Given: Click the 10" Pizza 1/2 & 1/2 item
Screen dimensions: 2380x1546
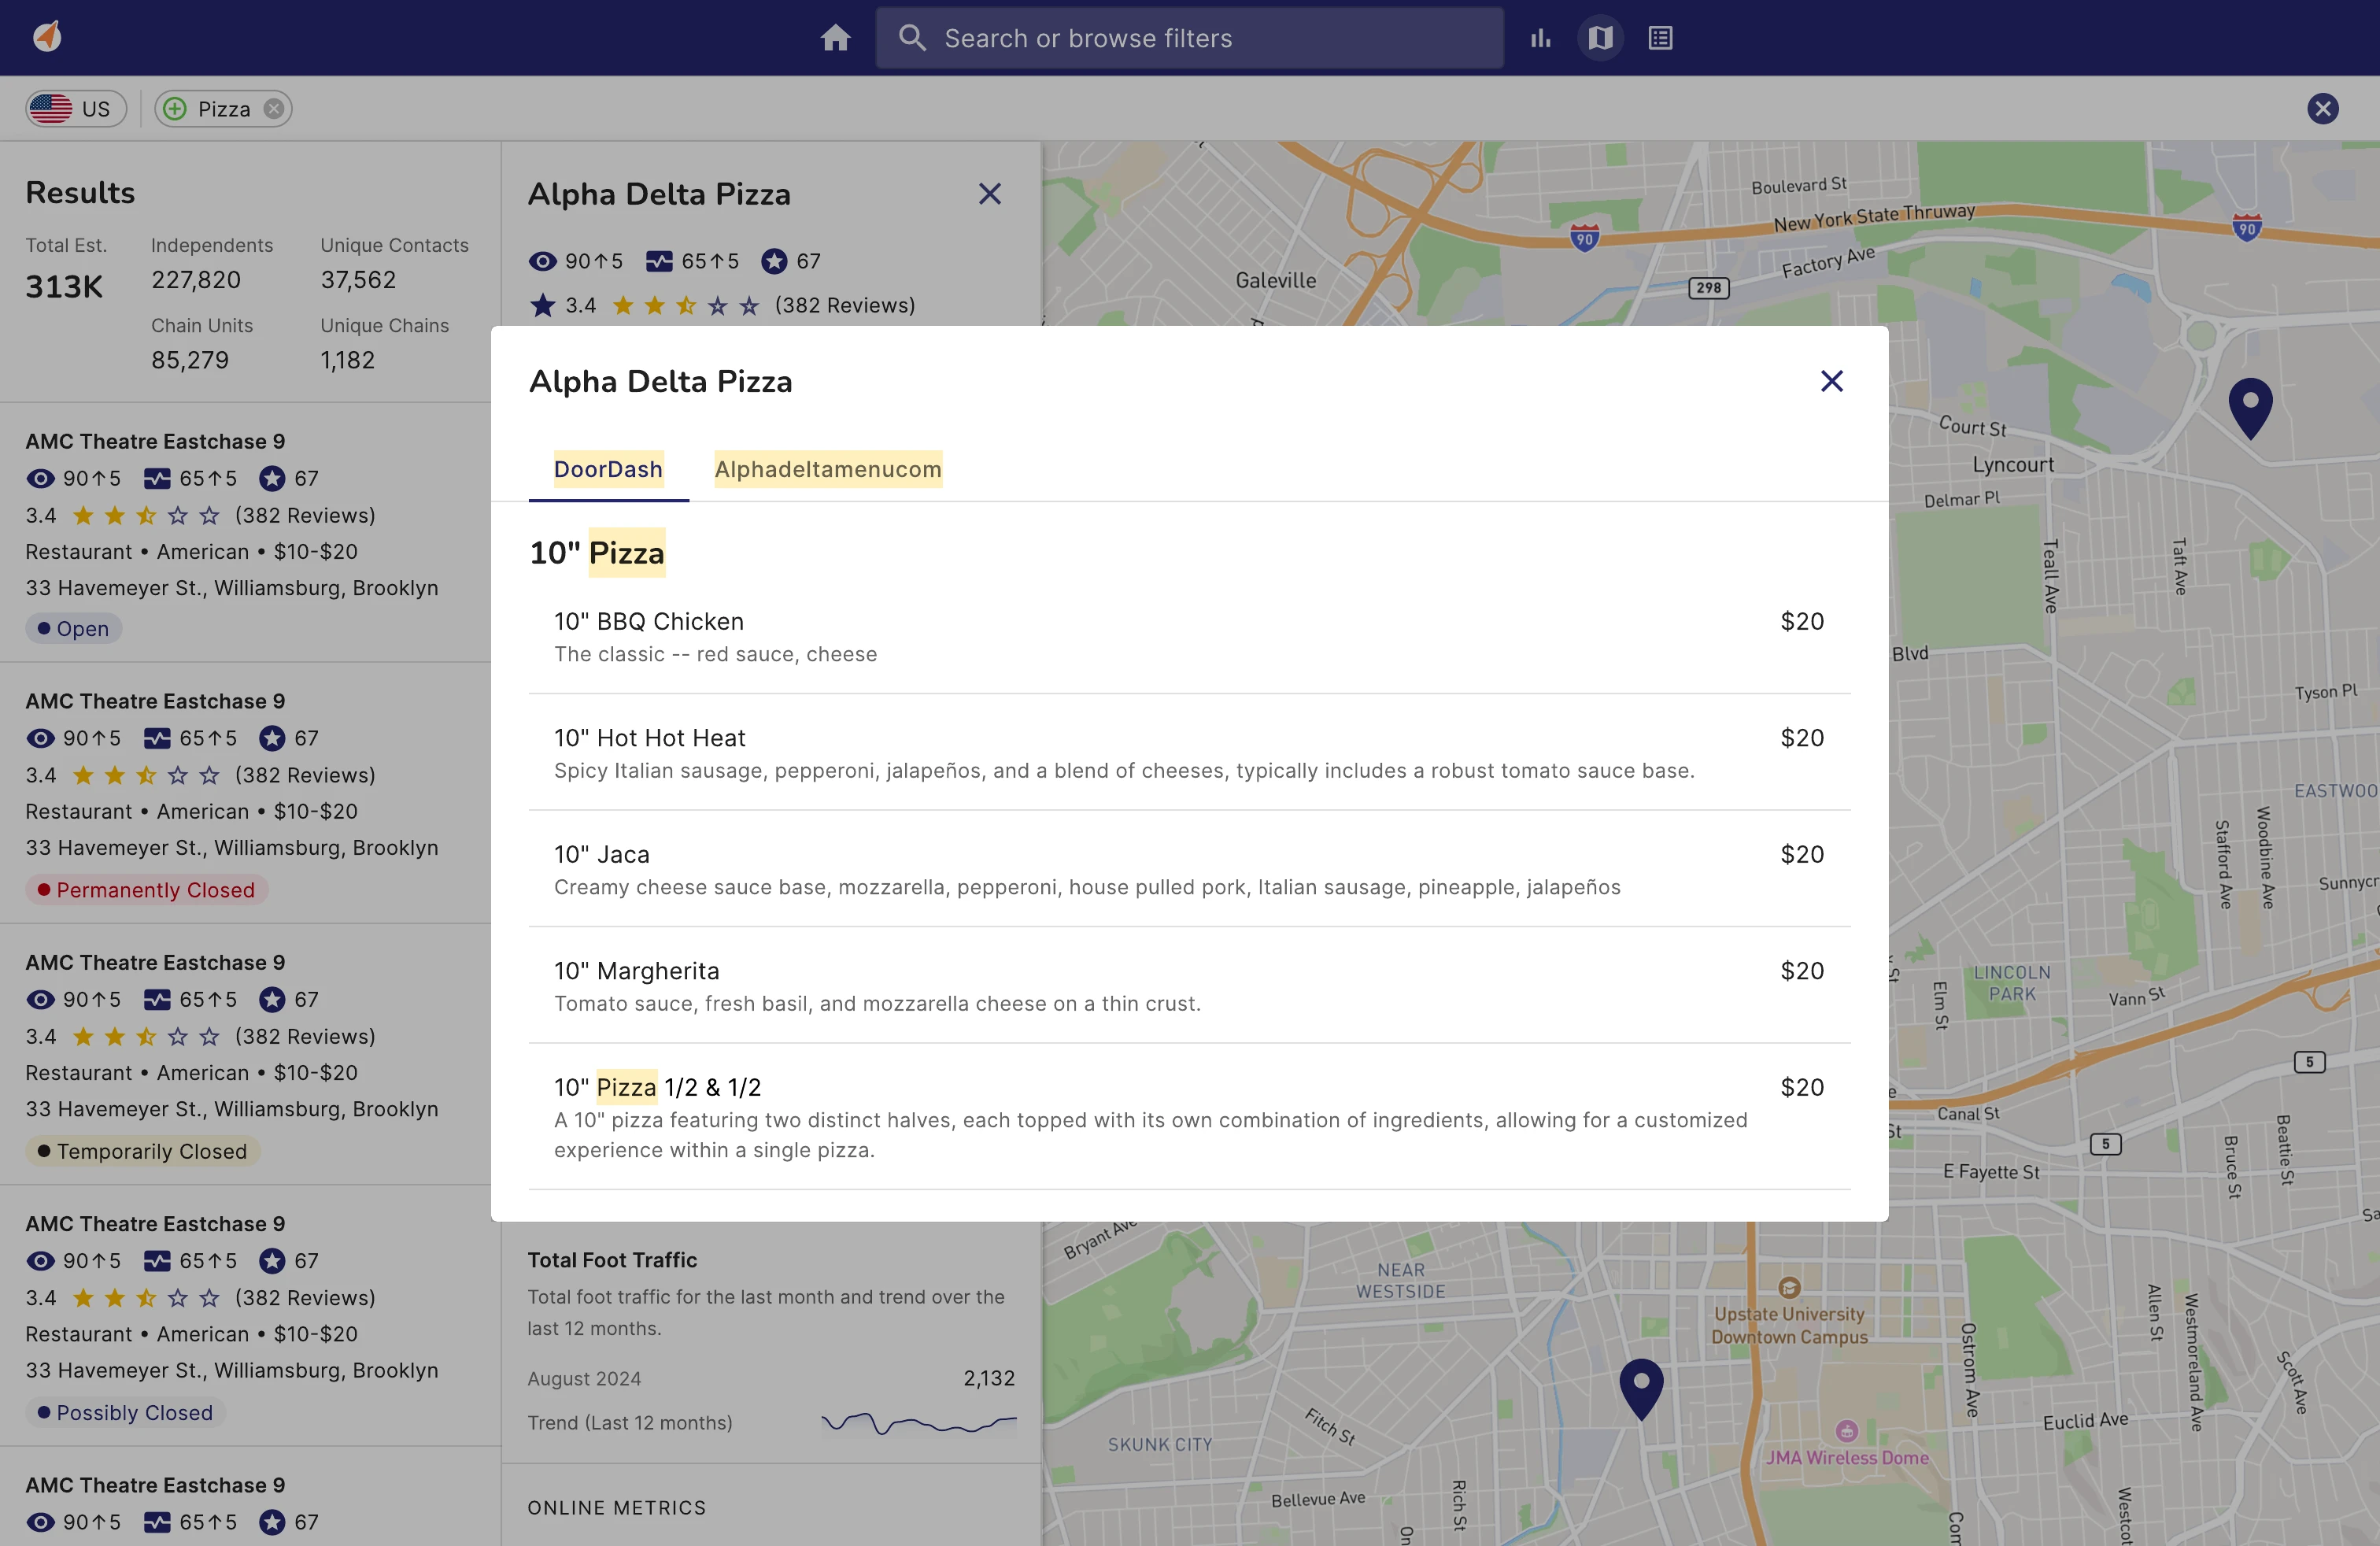Looking at the screenshot, I should 1189,1117.
